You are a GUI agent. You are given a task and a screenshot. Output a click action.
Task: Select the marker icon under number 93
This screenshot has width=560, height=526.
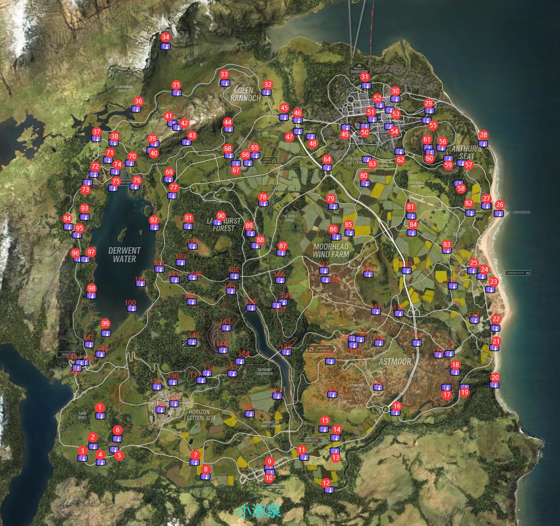(x=85, y=217)
